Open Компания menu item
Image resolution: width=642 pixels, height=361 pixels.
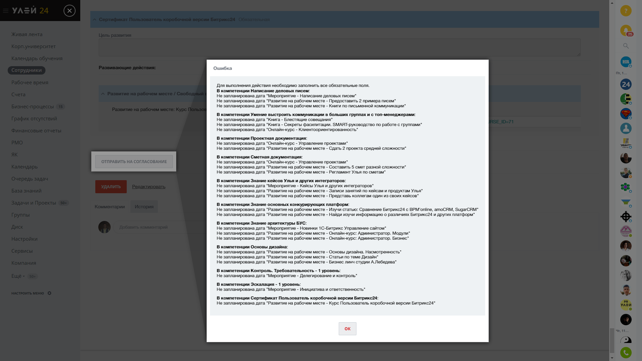[x=24, y=263]
